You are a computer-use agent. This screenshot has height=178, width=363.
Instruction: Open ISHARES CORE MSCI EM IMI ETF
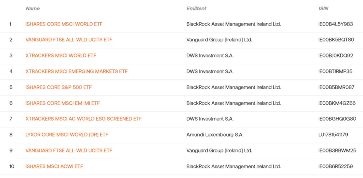(63, 103)
